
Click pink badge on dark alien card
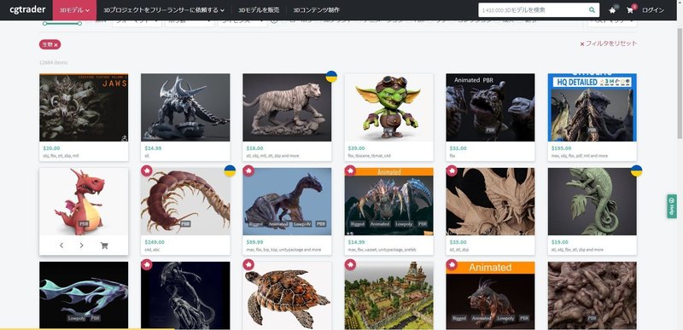[x=147, y=264]
